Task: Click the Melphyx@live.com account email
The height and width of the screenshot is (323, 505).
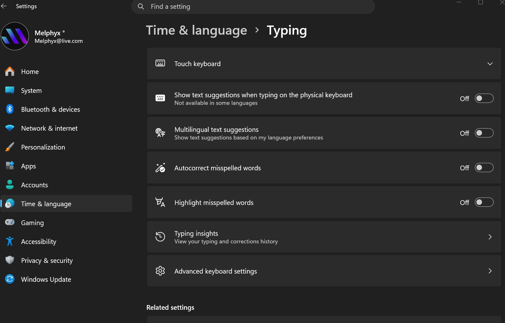Action: coord(59,41)
